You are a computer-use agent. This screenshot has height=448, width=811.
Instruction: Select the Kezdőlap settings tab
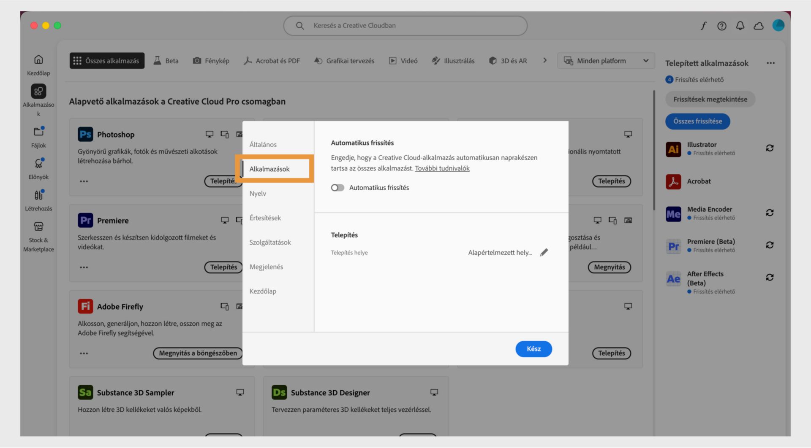point(263,291)
